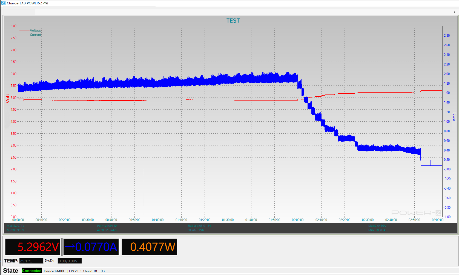
Task: Click the Min:0.0003A current statistic
Action: coord(377,230)
